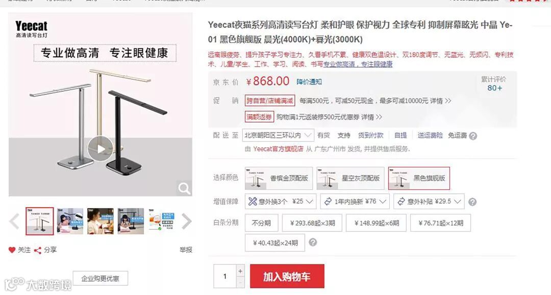Expand the 北京朝阳区三环以内 delivery dropdown

pos(278,135)
